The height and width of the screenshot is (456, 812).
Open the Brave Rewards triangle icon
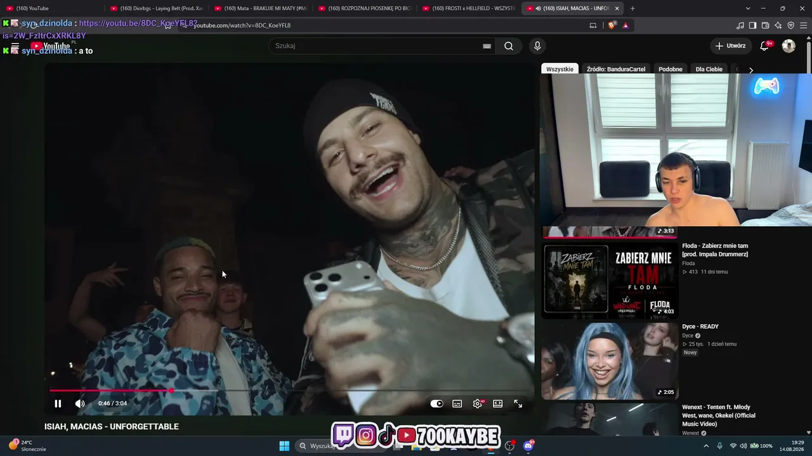pyautogui.click(x=625, y=25)
